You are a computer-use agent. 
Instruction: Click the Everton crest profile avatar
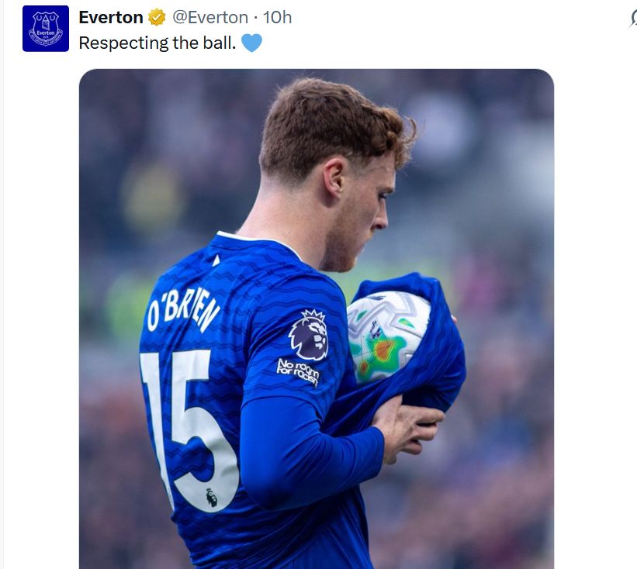tap(46, 29)
